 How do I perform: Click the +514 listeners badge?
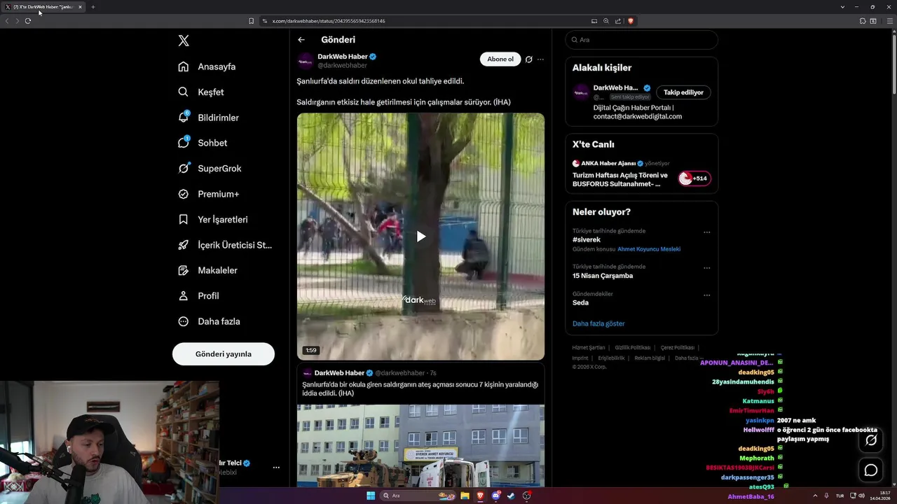click(x=694, y=178)
